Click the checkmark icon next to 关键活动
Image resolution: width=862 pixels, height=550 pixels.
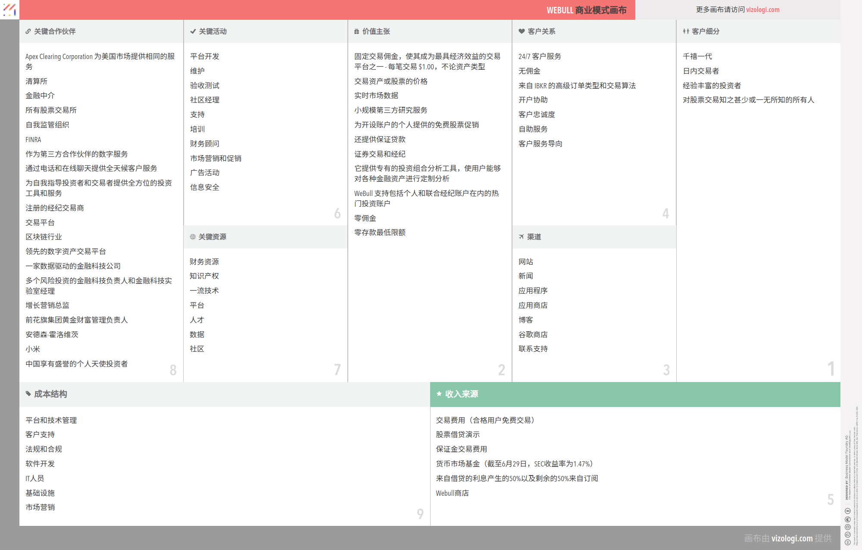192,31
